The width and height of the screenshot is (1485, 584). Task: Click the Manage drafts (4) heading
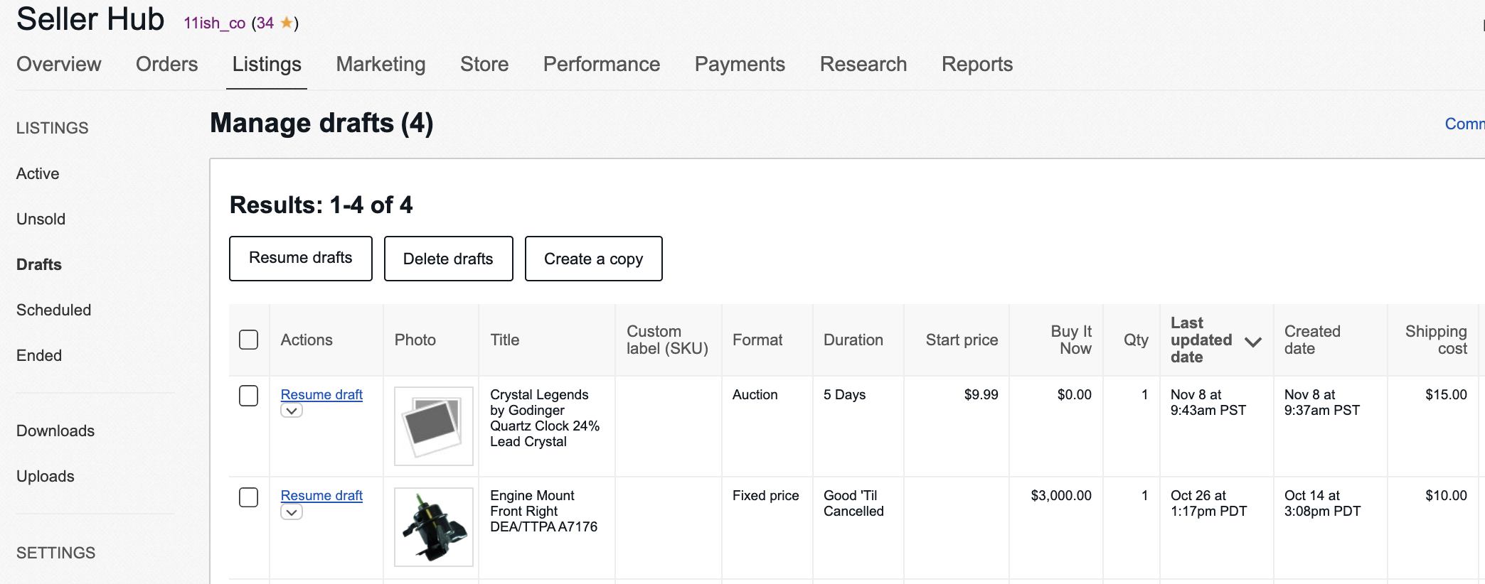[321, 123]
